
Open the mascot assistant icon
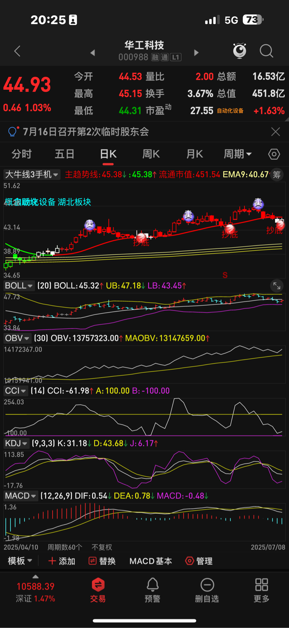point(240,51)
